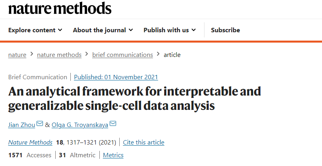Image resolution: width=322 pixels, height=166 pixels.
Task: Click the Nature Methods journal citation link
Action: 30,142
